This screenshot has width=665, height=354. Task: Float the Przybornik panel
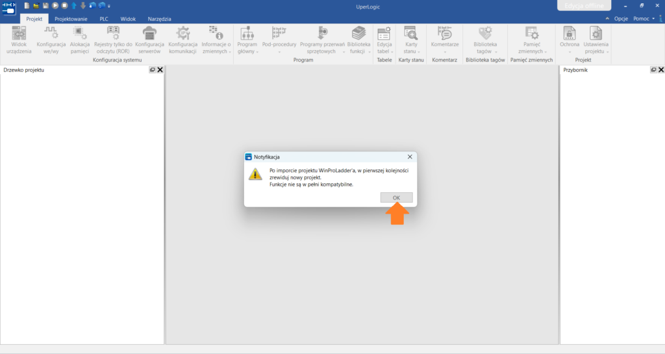click(x=653, y=70)
